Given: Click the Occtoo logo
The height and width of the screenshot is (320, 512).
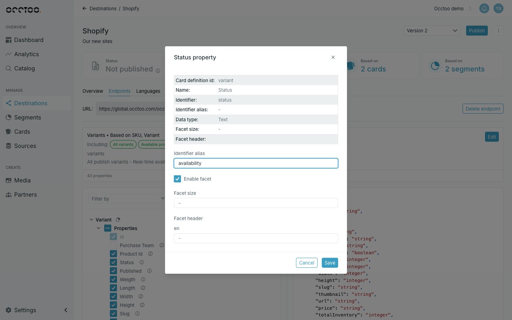Looking at the screenshot, I should (23, 10).
